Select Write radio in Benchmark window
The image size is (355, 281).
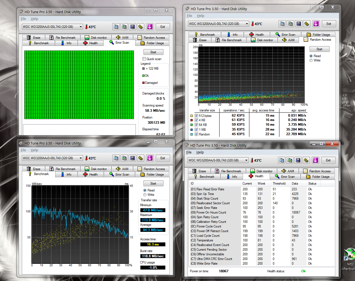click(145, 195)
